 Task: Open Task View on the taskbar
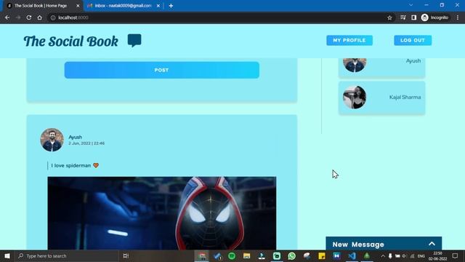[x=126, y=255]
